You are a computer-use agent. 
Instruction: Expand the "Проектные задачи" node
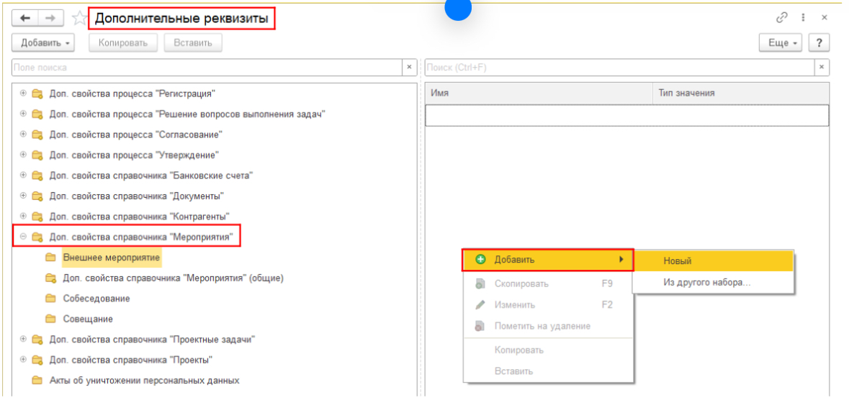tap(23, 340)
